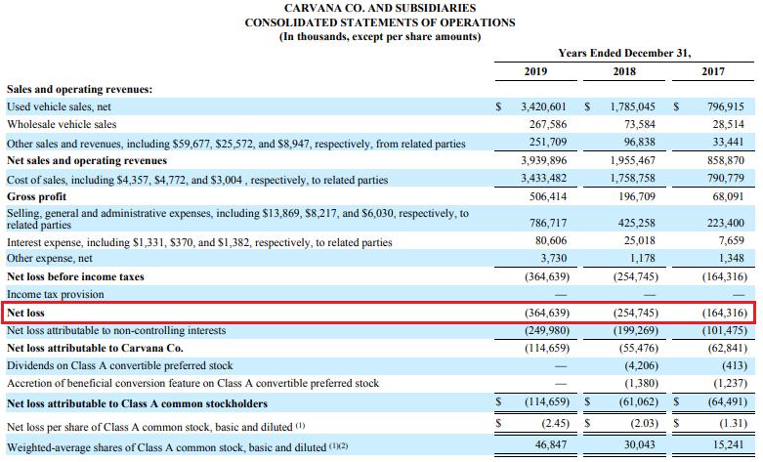Click the 2017 other expense, net value 1,348
Screen dimensions: 763x462
pos(731,259)
